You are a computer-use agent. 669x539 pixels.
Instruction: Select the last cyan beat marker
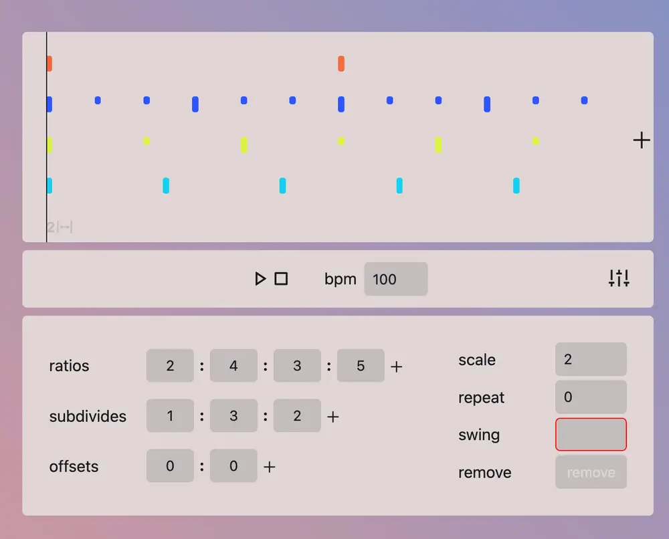click(x=516, y=185)
